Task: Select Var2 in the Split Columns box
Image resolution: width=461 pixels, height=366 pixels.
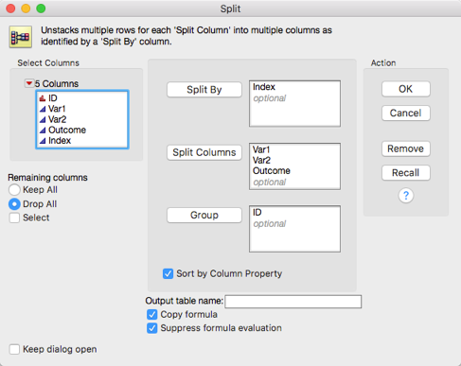Action: pyautogui.click(x=261, y=160)
